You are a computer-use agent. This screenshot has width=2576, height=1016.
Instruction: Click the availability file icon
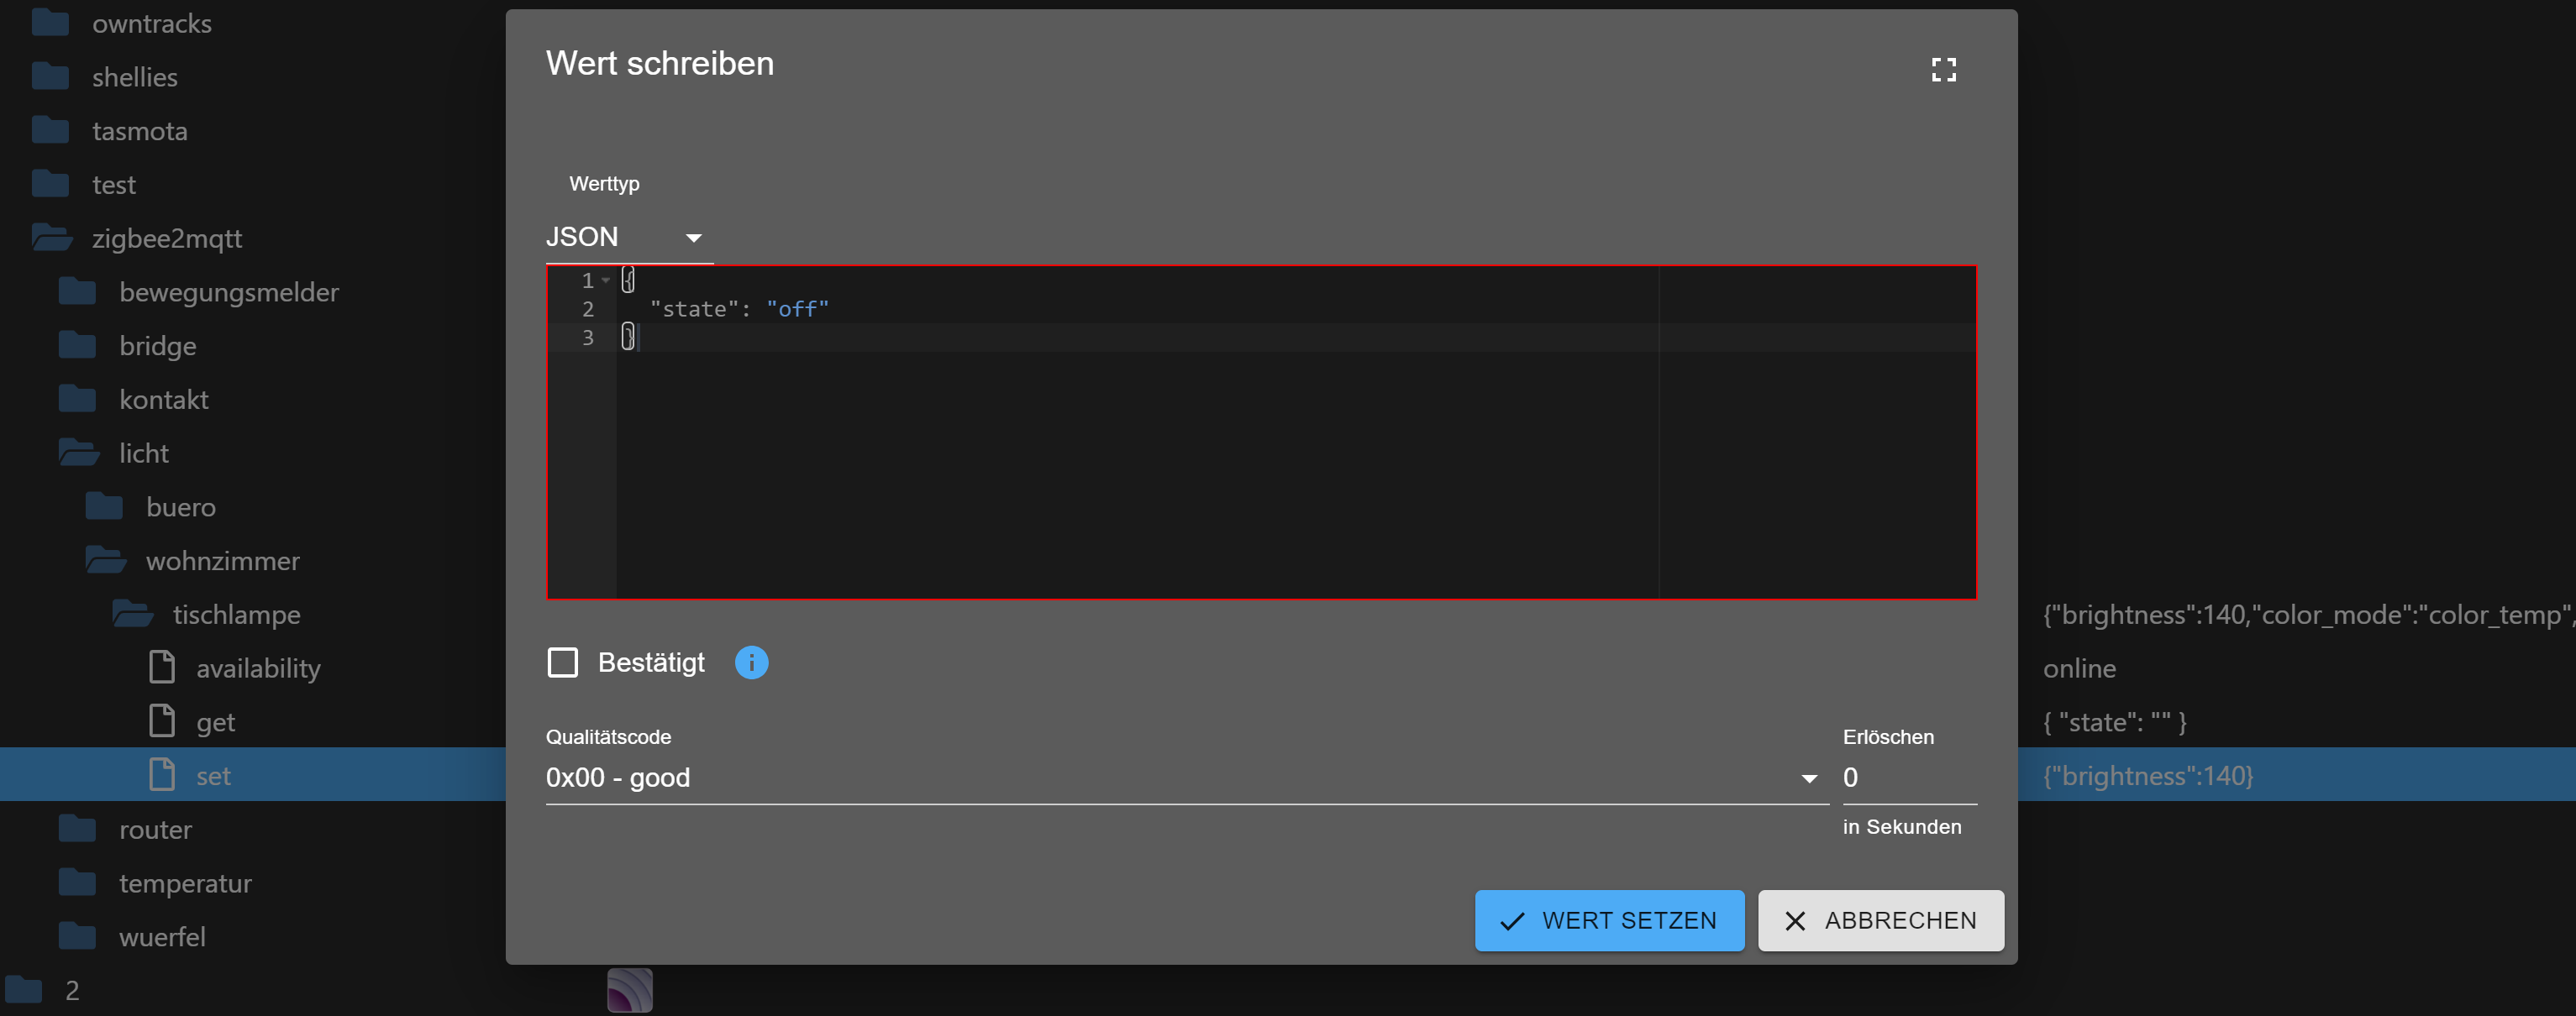point(162,668)
